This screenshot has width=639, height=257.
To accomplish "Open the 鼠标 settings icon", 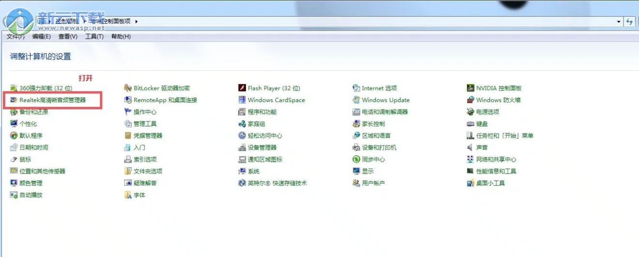I will (14, 159).
